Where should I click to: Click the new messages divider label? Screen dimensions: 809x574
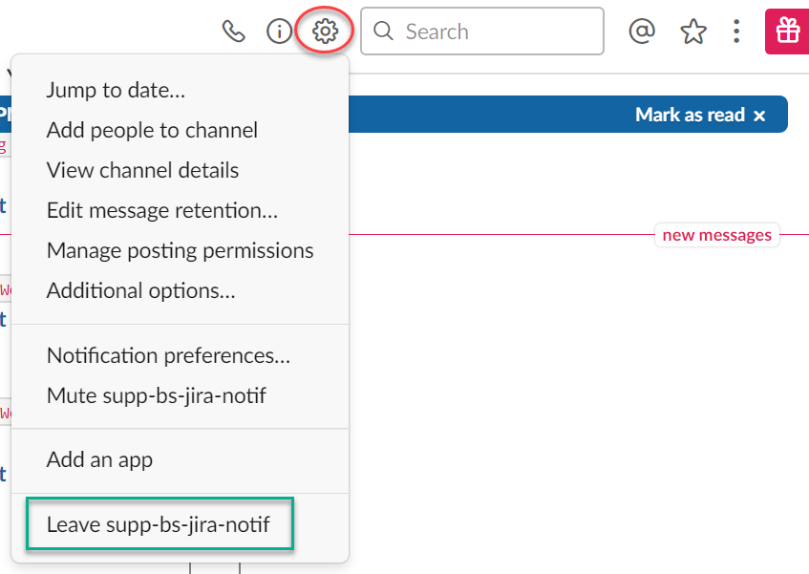click(x=716, y=235)
